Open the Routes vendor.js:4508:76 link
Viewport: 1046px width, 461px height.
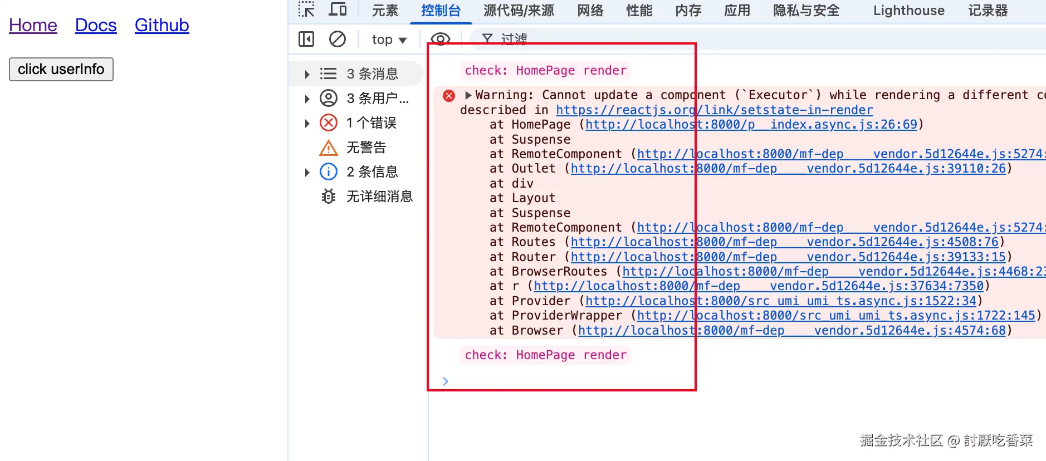coord(785,242)
